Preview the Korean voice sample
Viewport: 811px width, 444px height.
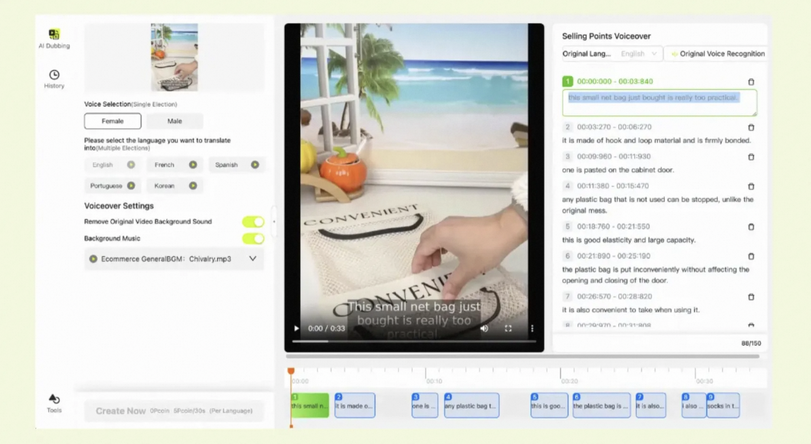pyautogui.click(x=193, y=186)
